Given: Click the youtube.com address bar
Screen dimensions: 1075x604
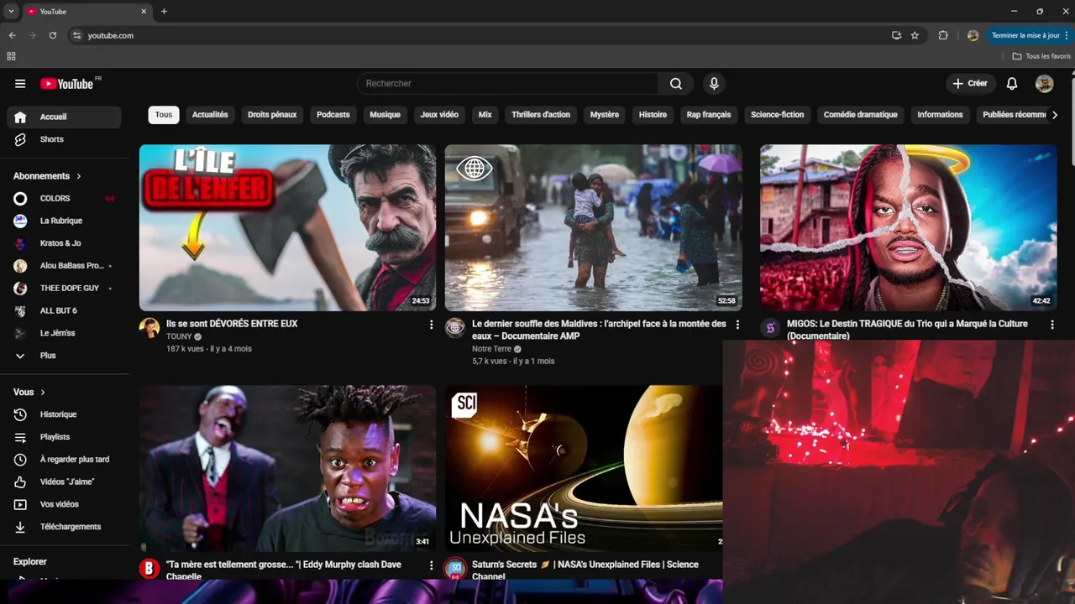Looking at the screenshot, I should pos(479,35).
